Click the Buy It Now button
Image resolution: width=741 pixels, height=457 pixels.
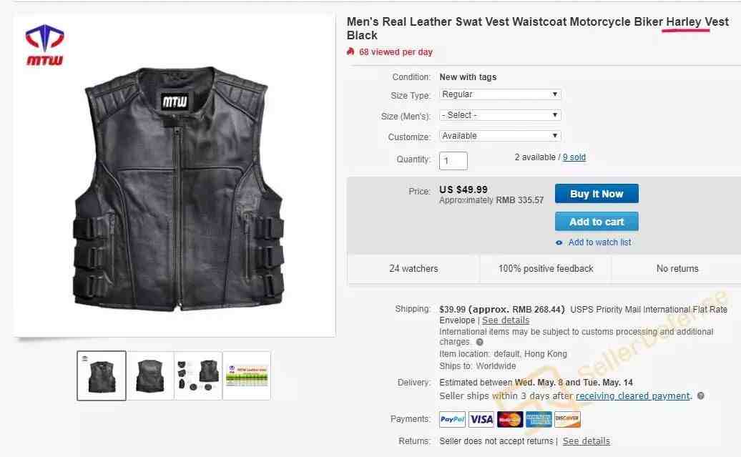click(x=597, y=194)
